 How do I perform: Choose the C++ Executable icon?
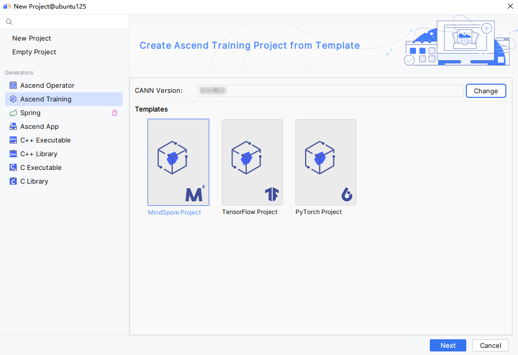pos(13,140)
